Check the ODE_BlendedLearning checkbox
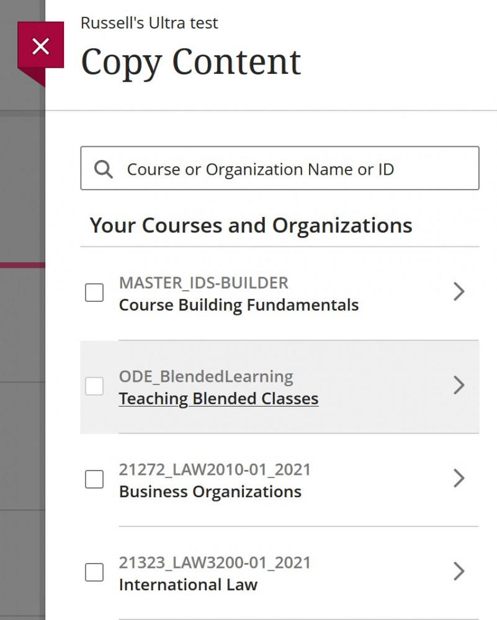This screenshot has height=620, width=497. (94, 386)
